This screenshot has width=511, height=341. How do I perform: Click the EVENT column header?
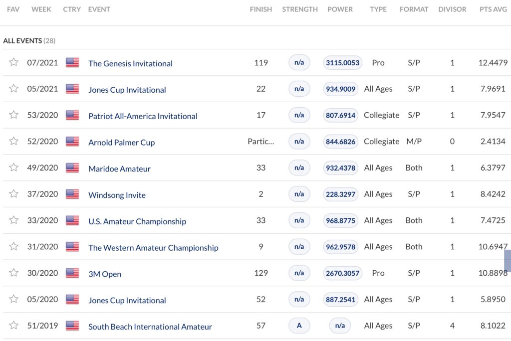(99, 9)
